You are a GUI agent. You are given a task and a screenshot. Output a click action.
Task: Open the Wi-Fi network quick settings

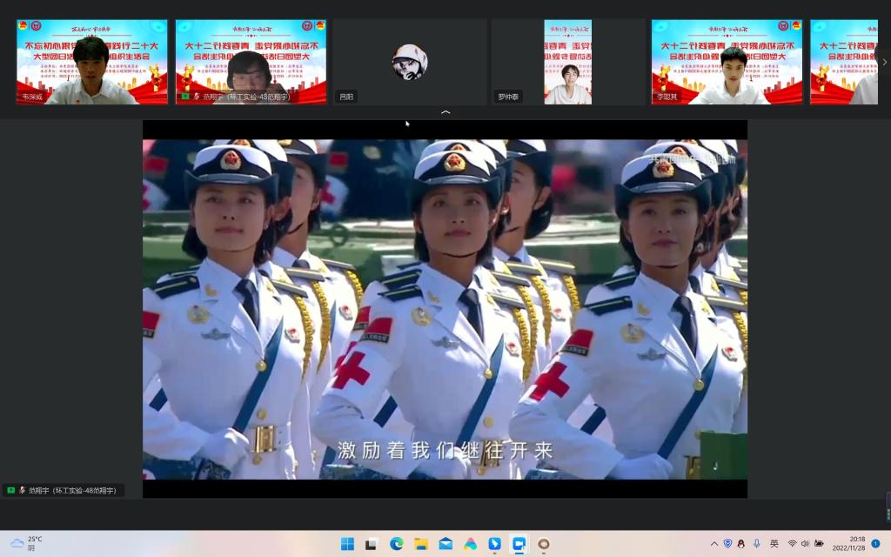click(x=792, y=544)
